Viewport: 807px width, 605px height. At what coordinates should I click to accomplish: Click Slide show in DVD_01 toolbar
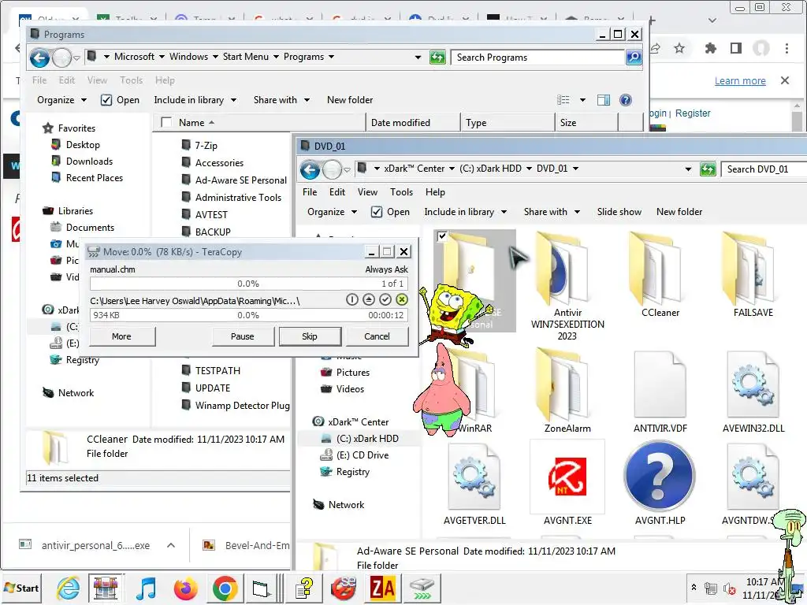(619, 212)
